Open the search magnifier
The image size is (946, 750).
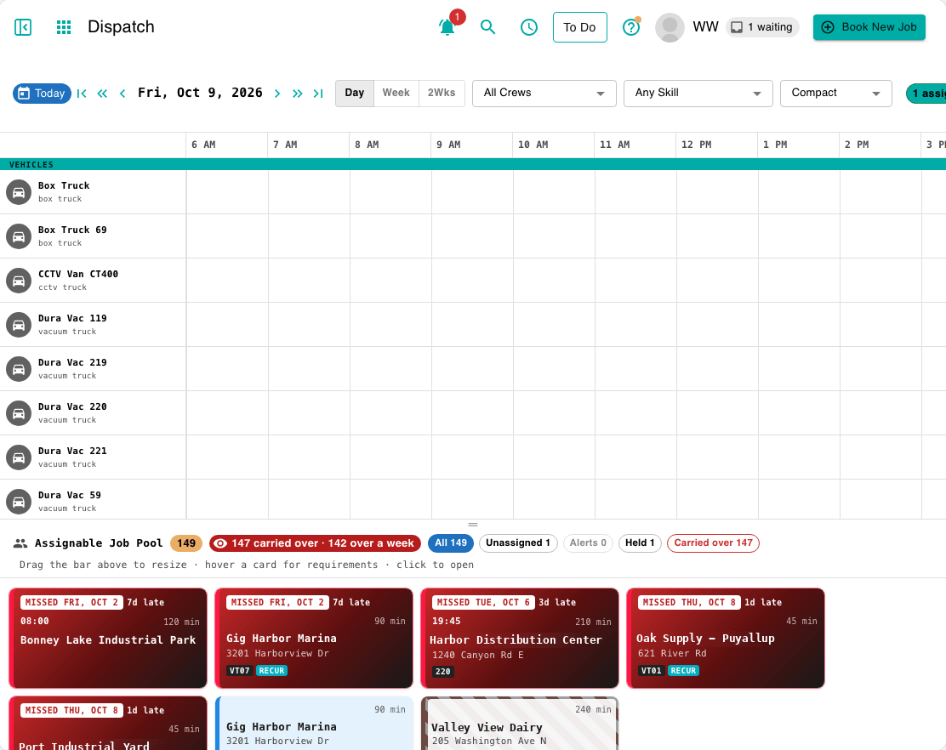coord(487,27)
